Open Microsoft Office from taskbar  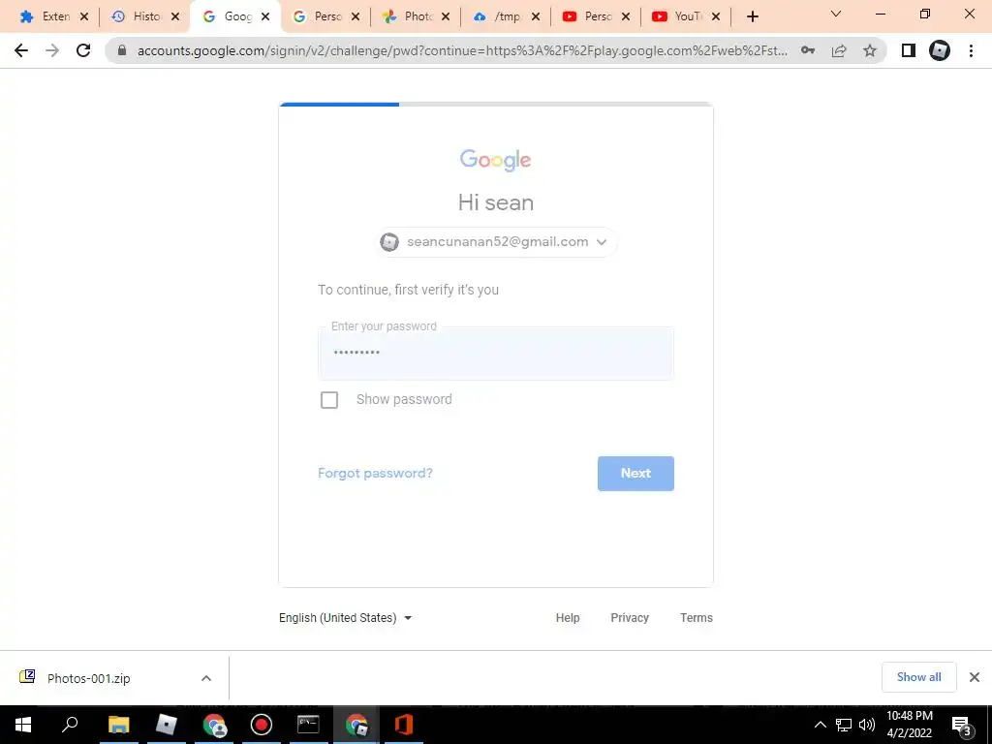[404, 725]
